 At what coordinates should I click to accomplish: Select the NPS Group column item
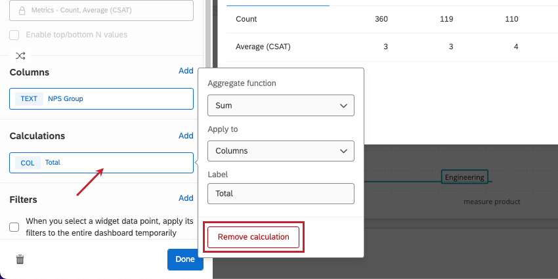click(x=101, y=98)
